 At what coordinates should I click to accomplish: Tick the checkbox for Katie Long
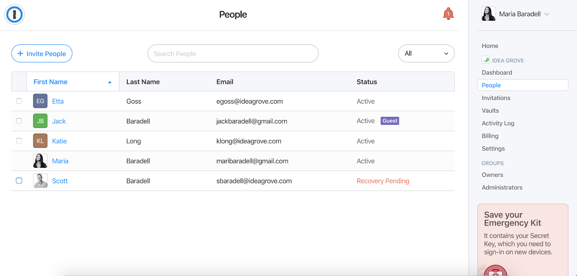pos(19,141)
